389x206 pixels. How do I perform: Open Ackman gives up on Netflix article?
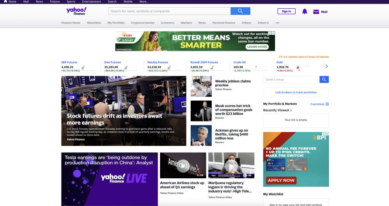click(x=231, y=134)
